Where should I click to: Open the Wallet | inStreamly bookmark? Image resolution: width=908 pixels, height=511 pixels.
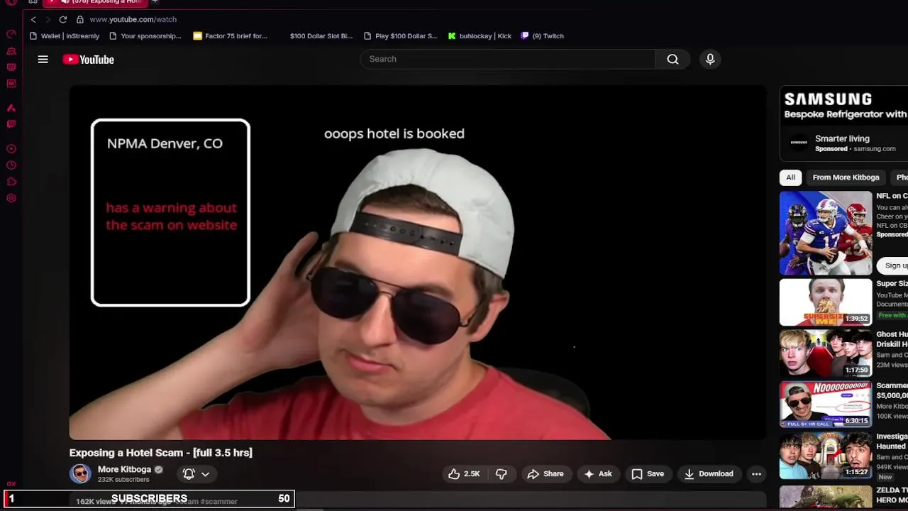tap(65, 36)
